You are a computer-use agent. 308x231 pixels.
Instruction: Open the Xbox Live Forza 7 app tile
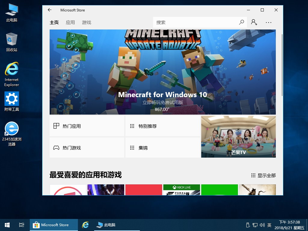point(181,190)
